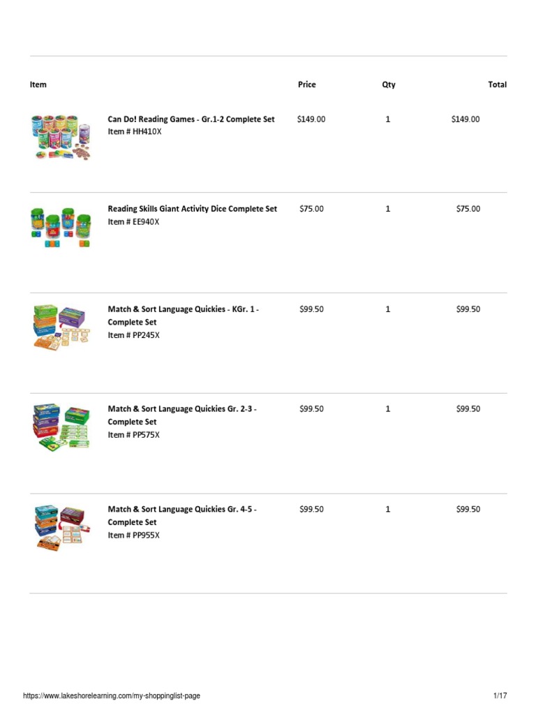Image resolution: width=536 pixels, height=715 pixels.
Task: Click the Reading Skills Giant Activity Dice thumbnail
Action: [x=61, y=227]
